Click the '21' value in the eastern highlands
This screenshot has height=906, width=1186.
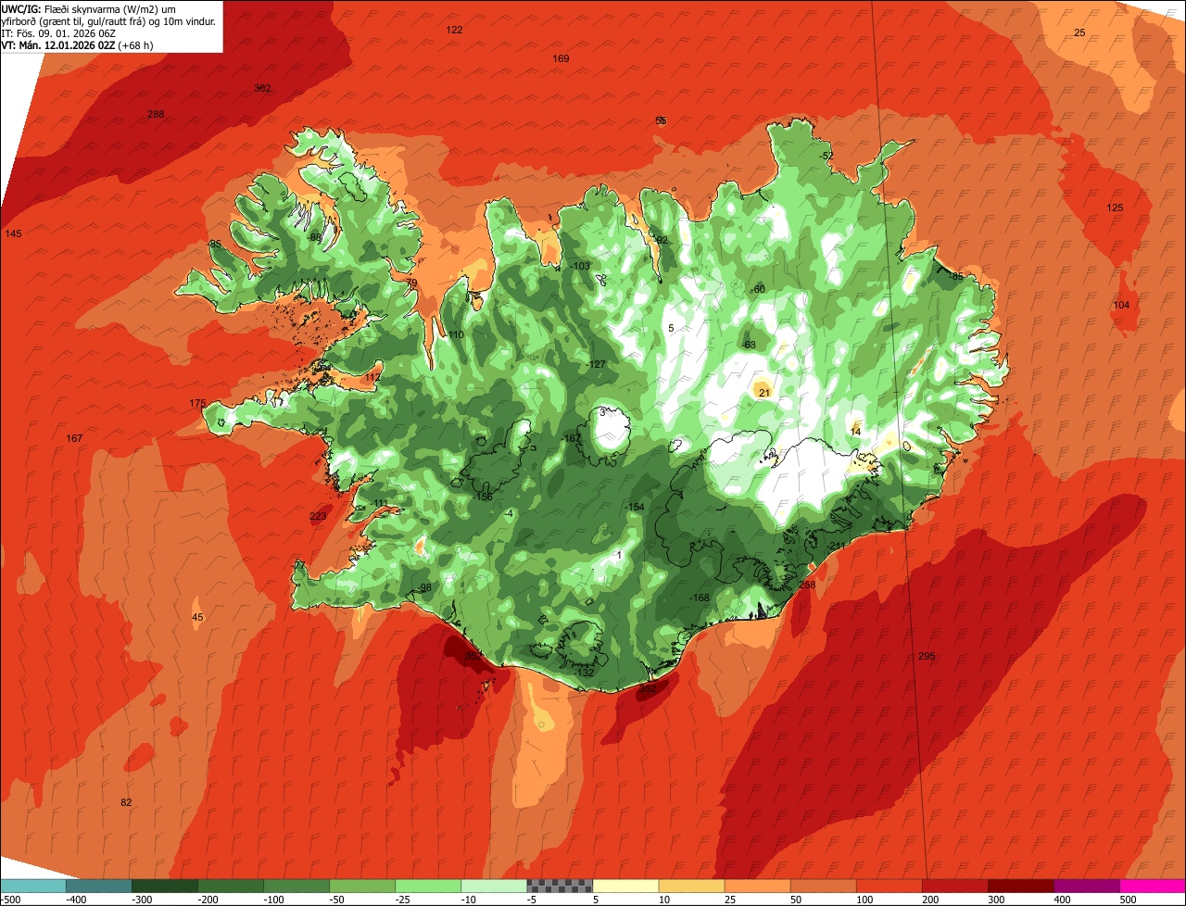click(764, 394)
